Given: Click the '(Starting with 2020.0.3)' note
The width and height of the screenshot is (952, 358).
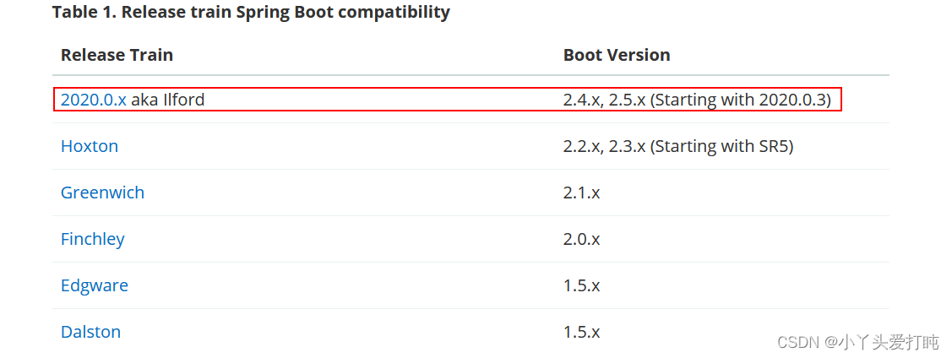Looking at the screenshot, I should coord(741,100).
